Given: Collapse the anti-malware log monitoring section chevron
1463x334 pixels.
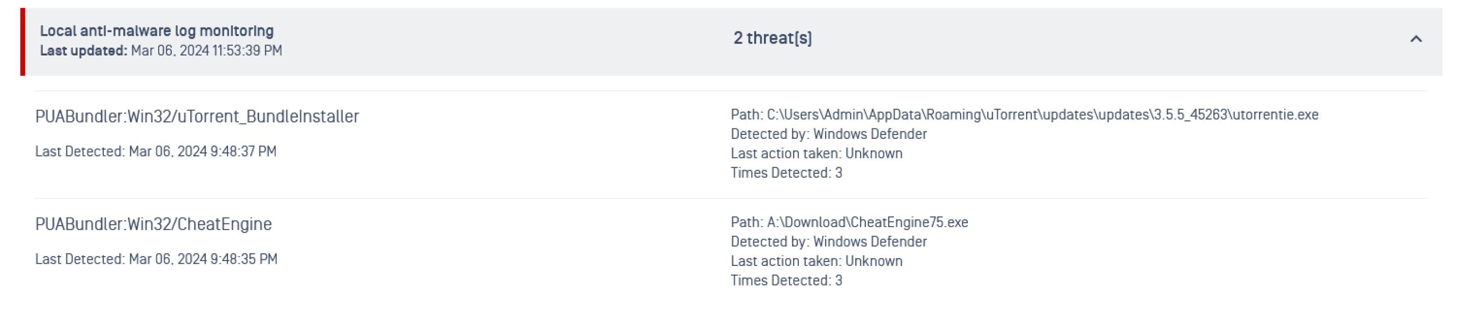Looking at the screenshot, I should (1415, 38).
